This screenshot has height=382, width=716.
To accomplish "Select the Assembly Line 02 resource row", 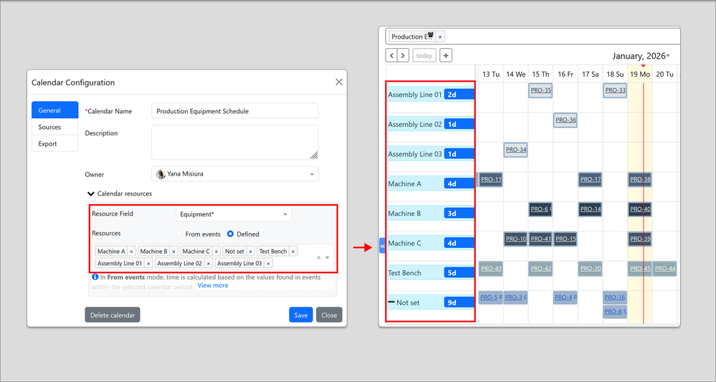I will click(431, 124).
